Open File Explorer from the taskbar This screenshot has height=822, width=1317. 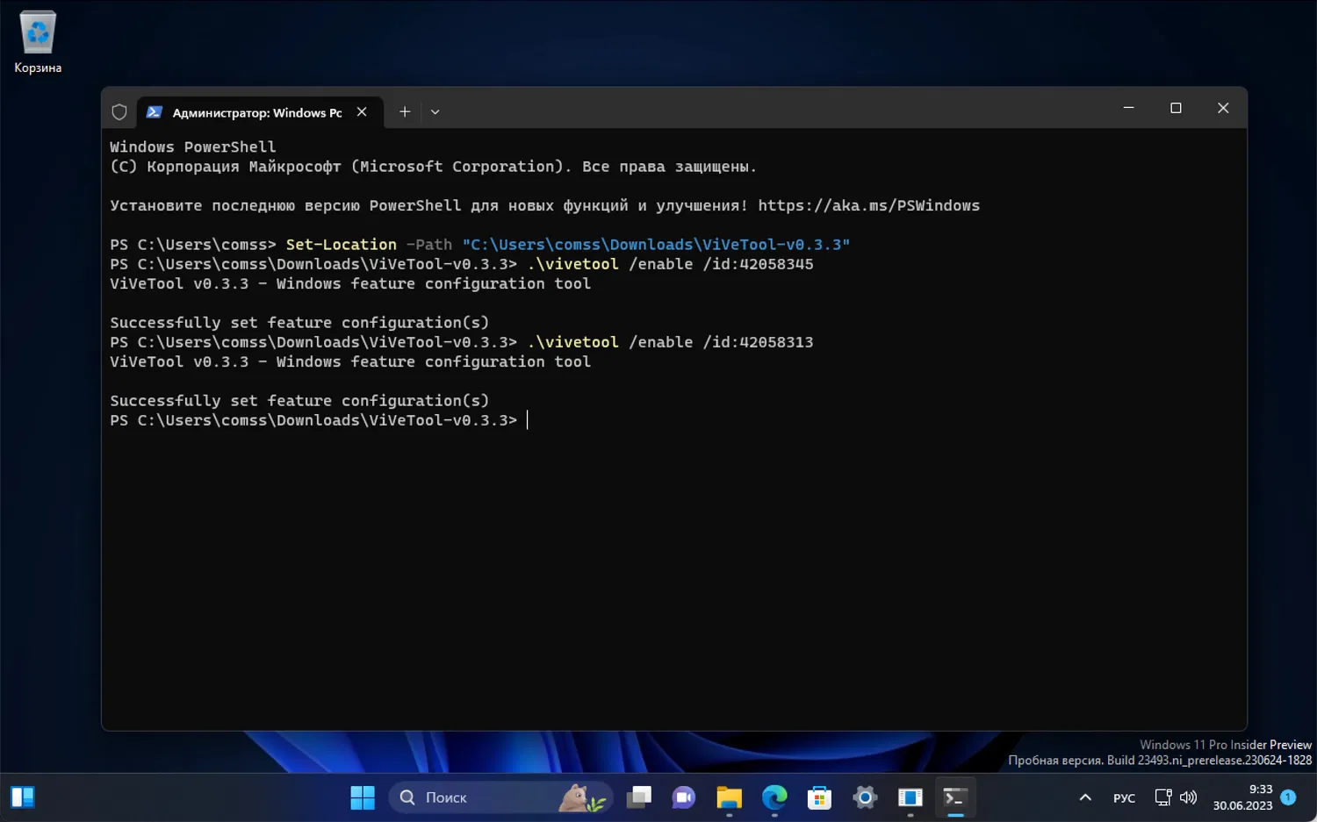coord(729,797)
